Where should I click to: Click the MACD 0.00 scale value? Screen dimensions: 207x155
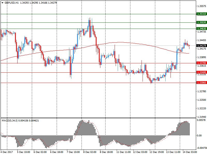(199, 135)
